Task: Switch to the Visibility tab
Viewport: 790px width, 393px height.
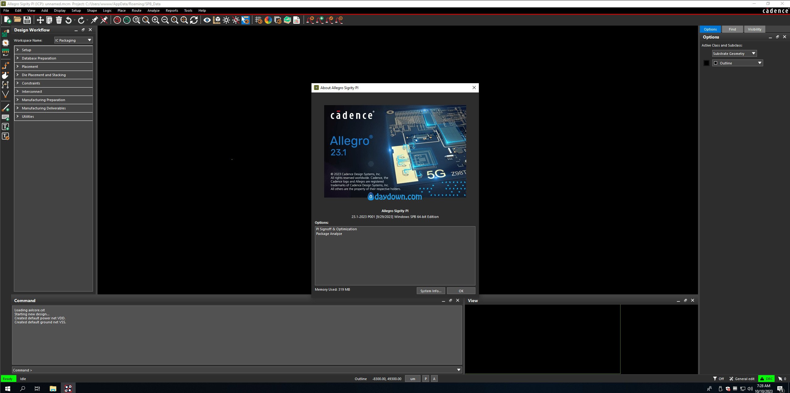Action: [x=754, y=29]
